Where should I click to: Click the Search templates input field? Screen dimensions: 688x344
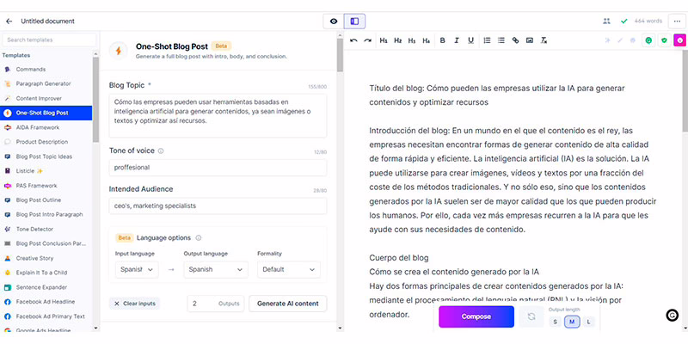49,40
